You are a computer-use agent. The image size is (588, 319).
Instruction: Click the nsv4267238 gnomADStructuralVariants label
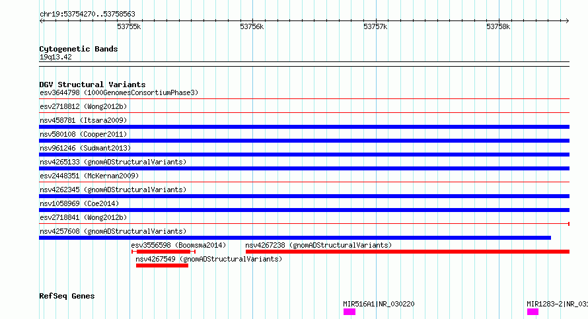click(318, 245)
